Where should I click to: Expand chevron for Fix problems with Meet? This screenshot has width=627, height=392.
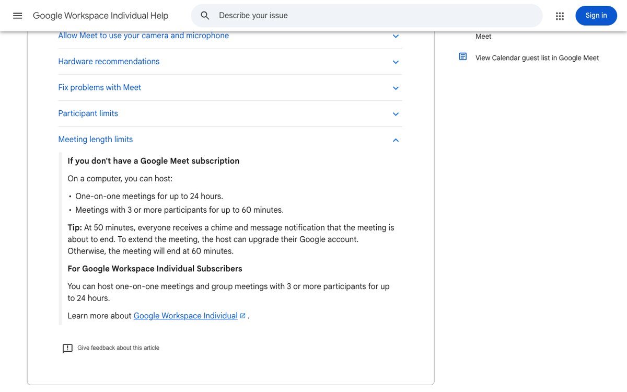point(396,88)
